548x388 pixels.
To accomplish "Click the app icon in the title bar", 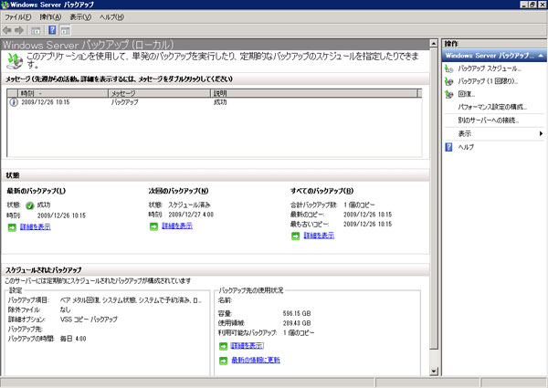I will coord(5,5).
